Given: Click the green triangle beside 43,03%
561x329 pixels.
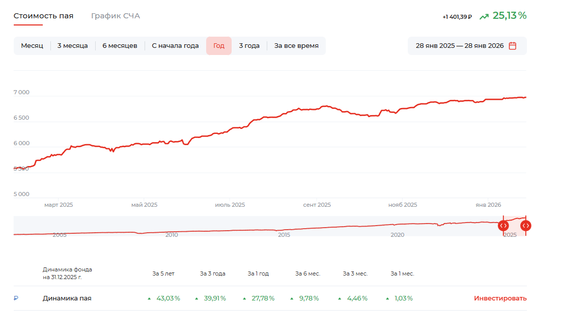Looking at the screenshot, I should coord(149,298).
